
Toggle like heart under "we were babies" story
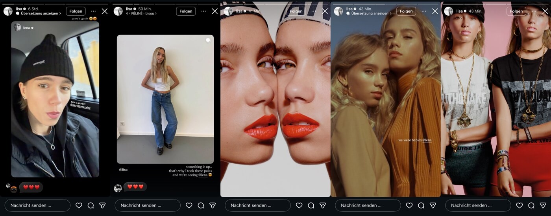point(409,205)
